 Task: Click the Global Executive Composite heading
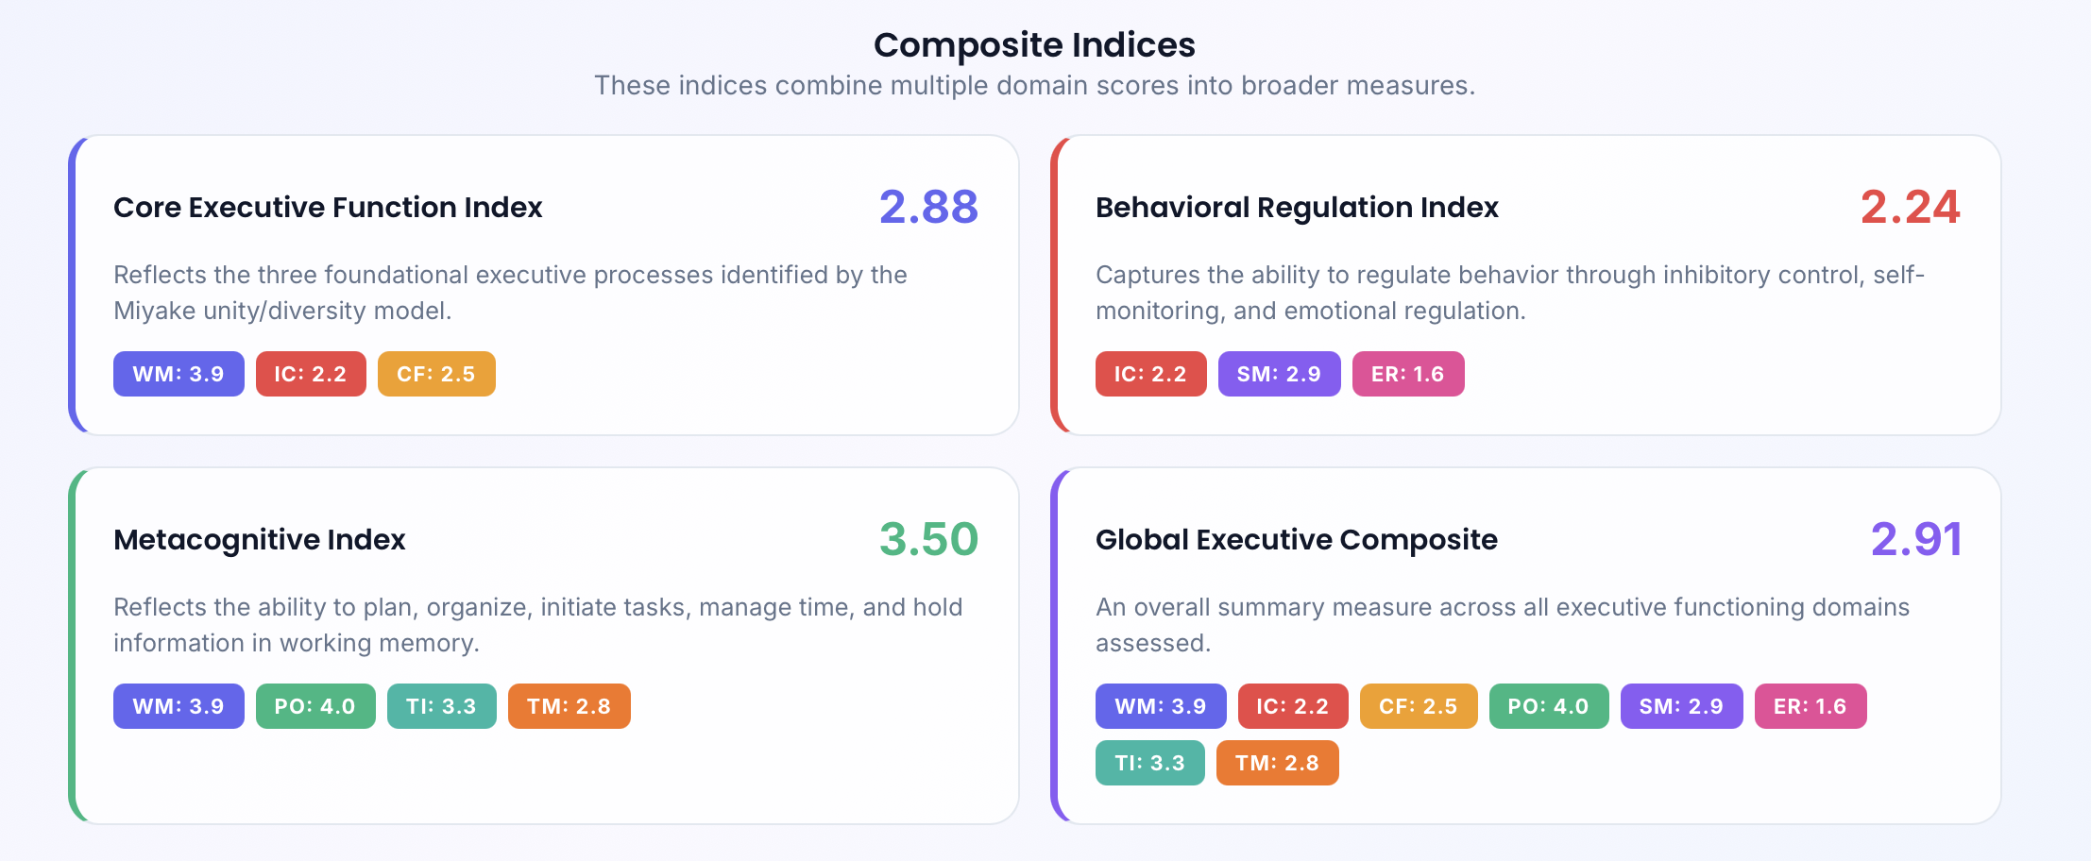(x=1296, y=540)
